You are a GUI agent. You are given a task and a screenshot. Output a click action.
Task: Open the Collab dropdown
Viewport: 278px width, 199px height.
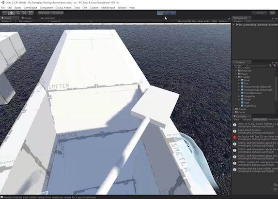(x=260, y=13)
